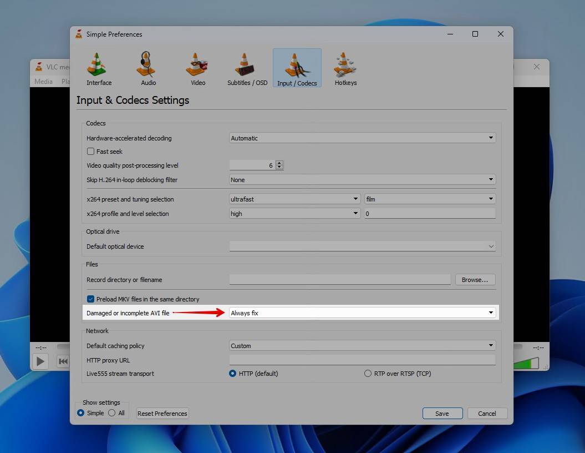Select RTP over RTSP (TCP) transport

coord(368,374)
